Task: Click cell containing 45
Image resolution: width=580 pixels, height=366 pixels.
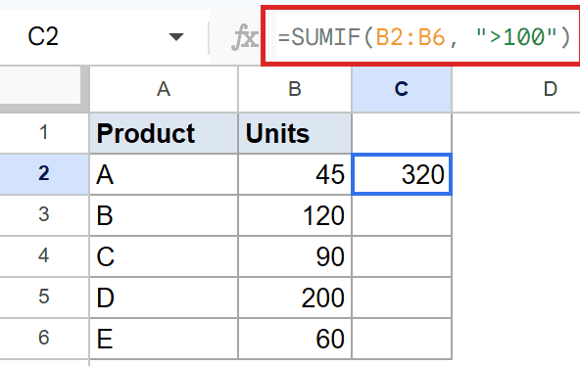Action: click(295, 174)
